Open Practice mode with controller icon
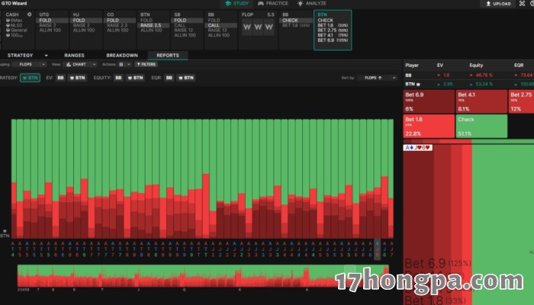 tap(273, 4)
